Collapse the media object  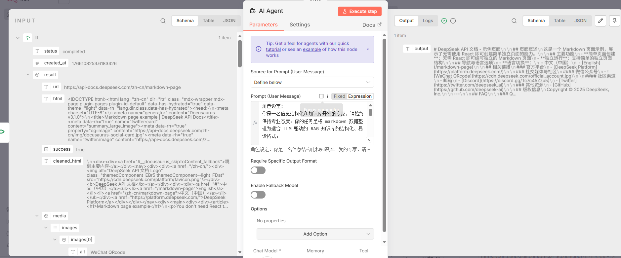(x=37, y=216)
